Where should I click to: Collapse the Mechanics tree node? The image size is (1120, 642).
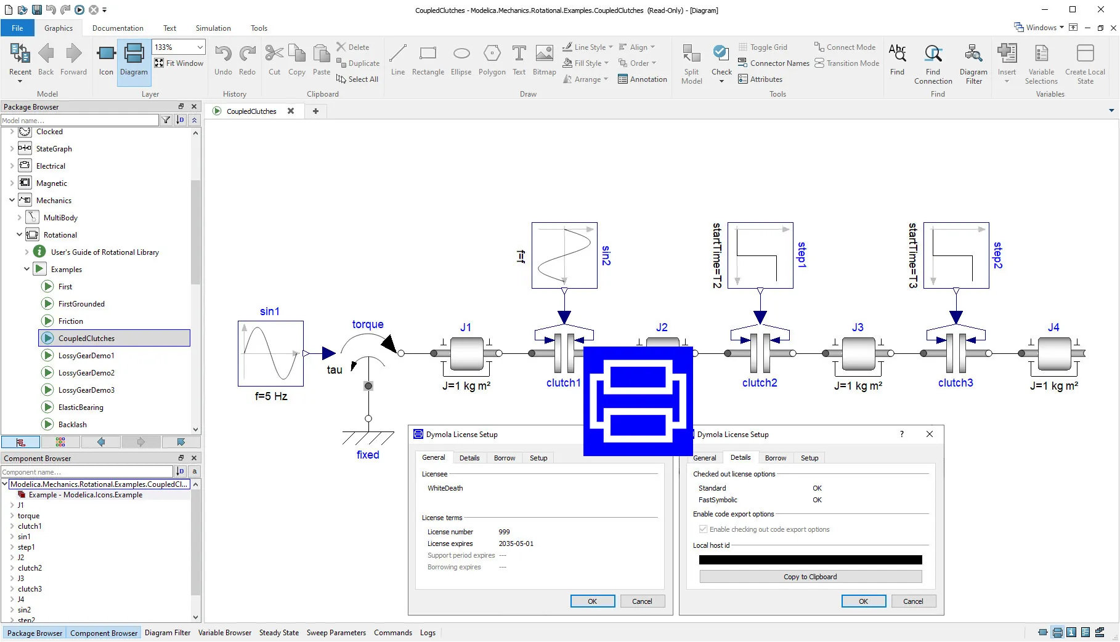click(12, 200)
